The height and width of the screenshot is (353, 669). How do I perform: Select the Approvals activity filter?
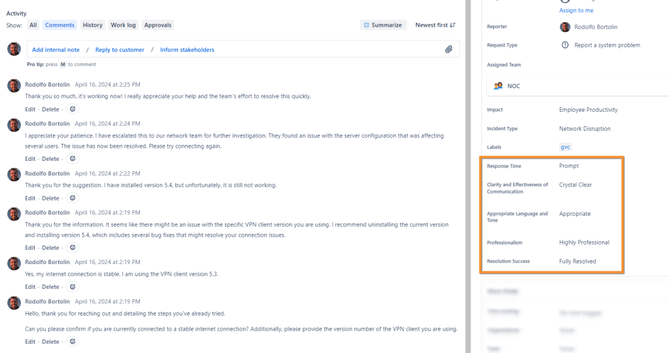tap(158, 25)
